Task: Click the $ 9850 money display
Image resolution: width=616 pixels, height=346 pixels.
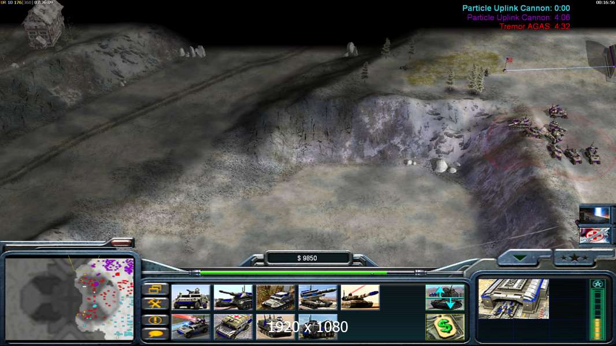Action: pos(307,258)
